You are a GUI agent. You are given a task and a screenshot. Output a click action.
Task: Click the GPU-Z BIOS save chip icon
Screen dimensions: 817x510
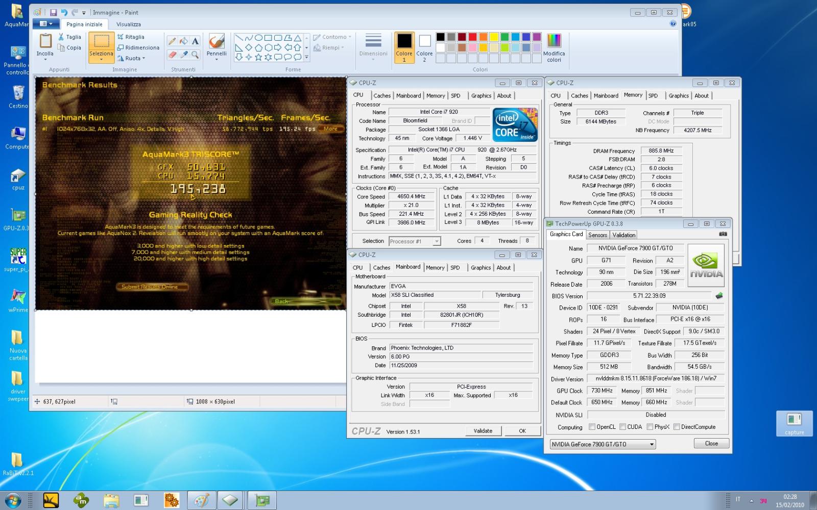pyautogui.click(x=719, y=295)
